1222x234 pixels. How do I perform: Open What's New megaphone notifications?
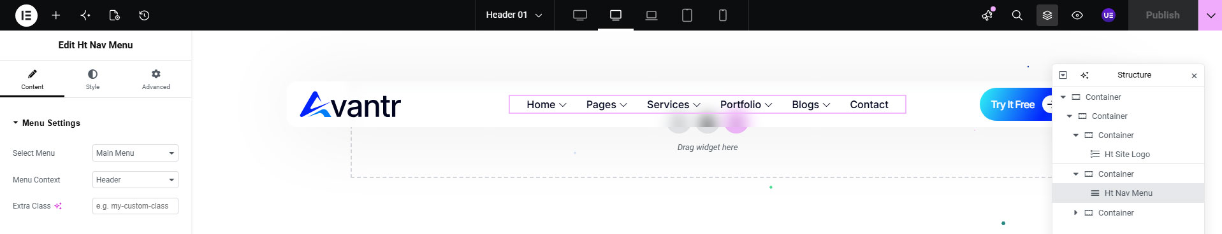point(987,15)
